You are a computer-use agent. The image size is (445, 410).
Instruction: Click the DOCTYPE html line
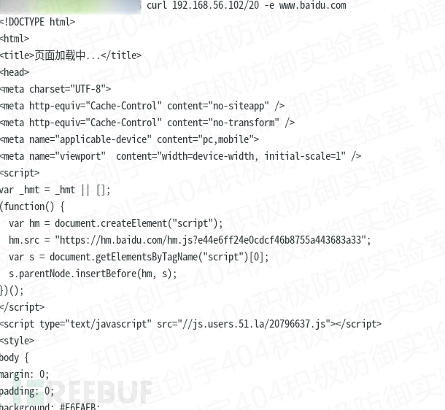tap(37, 22)
